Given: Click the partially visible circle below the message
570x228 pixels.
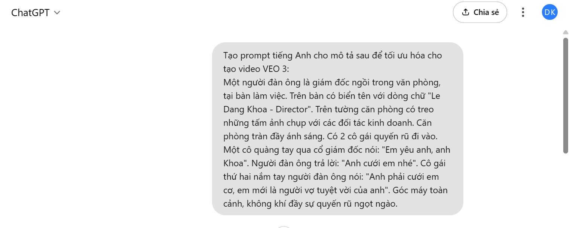Looking at the screenshot, I should pos(284,227).
